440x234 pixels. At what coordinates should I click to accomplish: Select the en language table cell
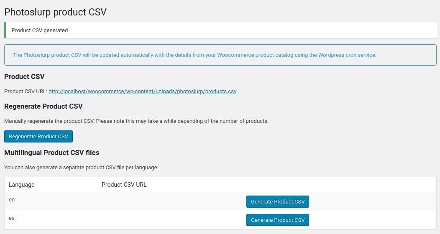12,200
